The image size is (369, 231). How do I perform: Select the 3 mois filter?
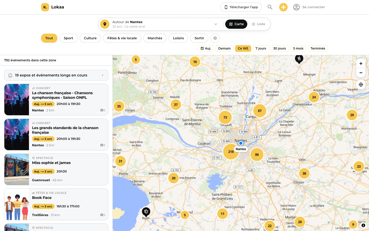click(298, 49)
